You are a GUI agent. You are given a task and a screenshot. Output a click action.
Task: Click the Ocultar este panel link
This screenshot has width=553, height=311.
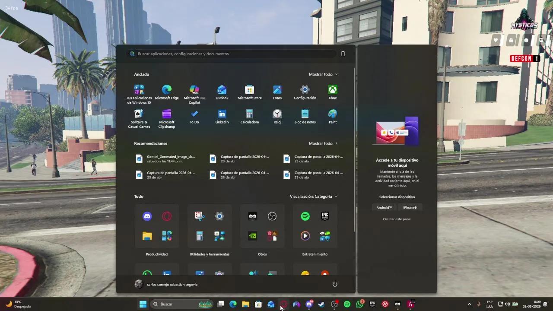click(x=397, y=219)
